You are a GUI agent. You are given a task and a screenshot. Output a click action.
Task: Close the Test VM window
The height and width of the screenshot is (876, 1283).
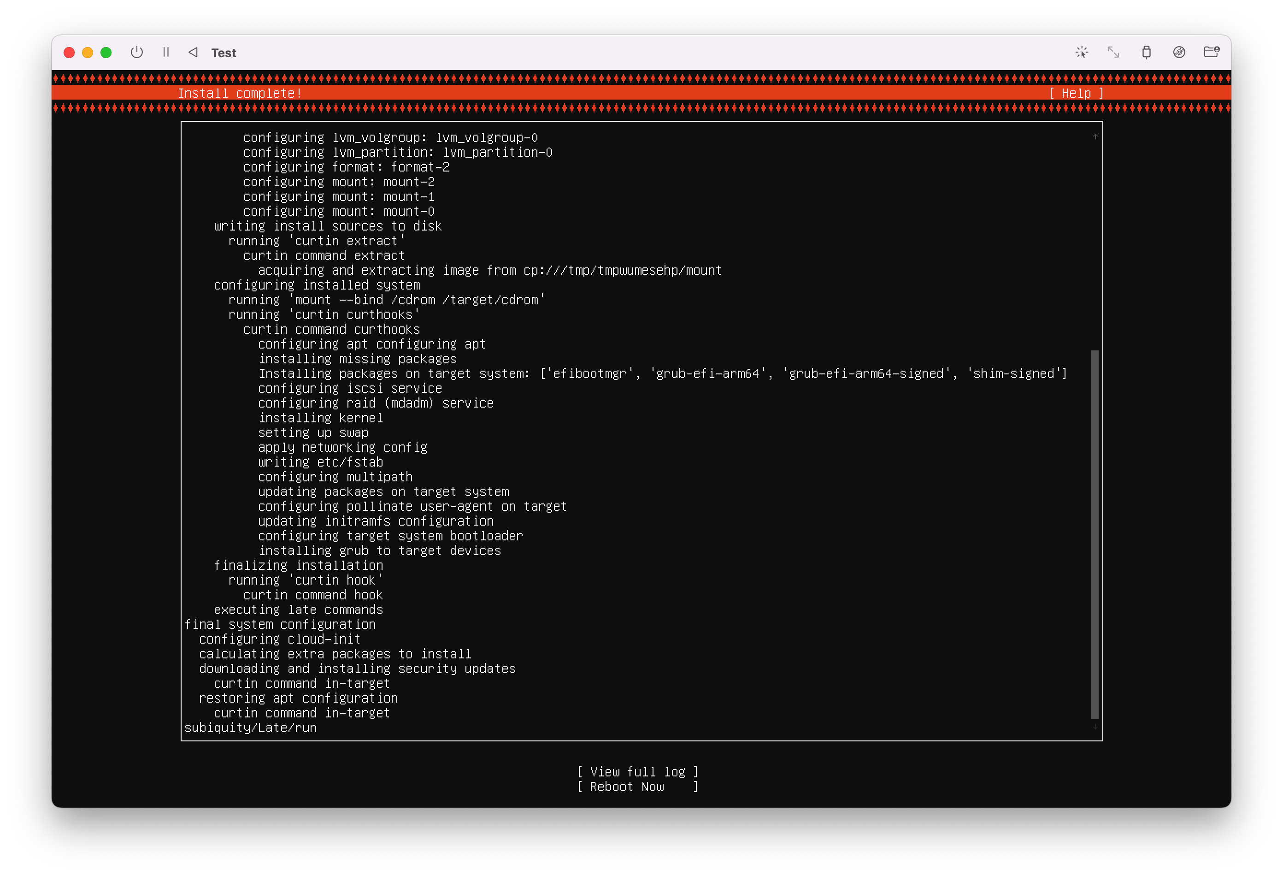point(69,53)
